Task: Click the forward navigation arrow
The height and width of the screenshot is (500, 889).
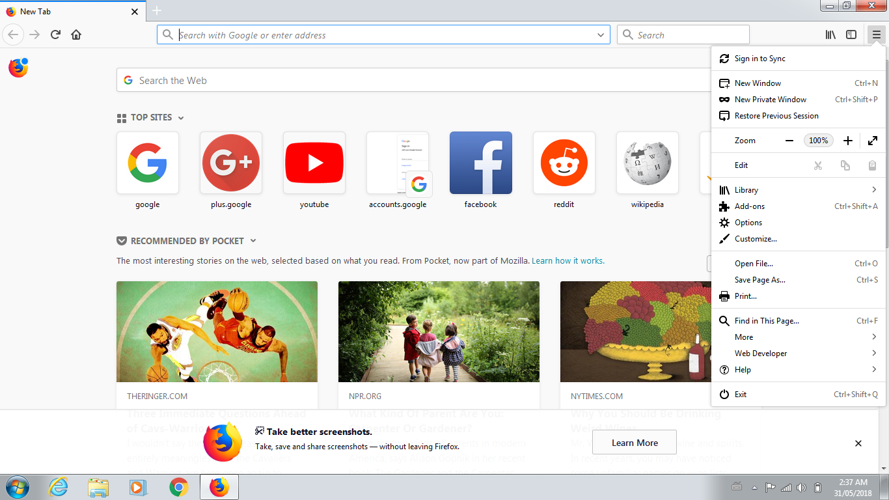Action: coord(34,35)
